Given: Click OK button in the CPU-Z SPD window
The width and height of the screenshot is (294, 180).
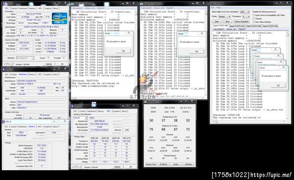Looking at the screenshot, I should pos(130,167).
